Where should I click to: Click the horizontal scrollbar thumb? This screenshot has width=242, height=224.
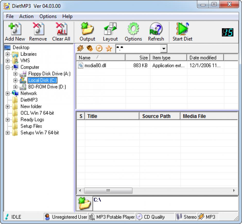[x=108, y=191]
